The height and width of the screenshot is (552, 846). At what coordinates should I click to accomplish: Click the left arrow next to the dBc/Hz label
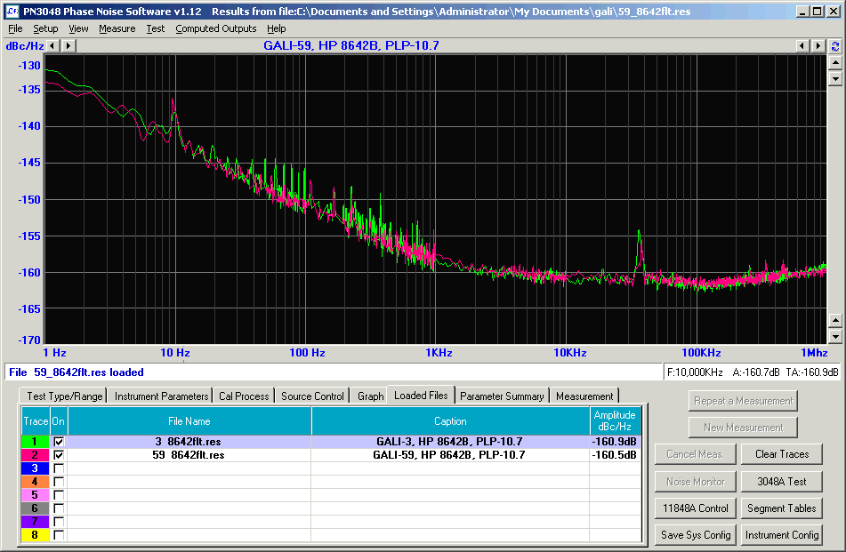point(52,46)
